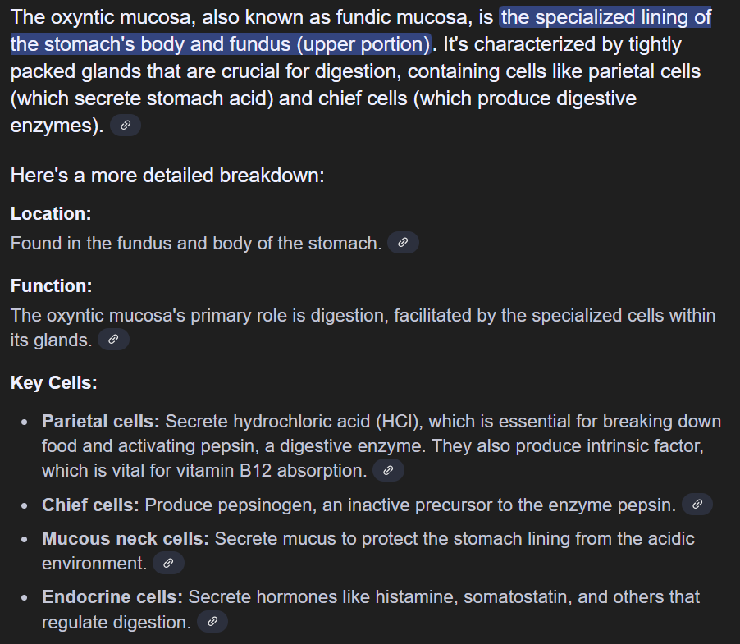Image resolution: width=740 pixels, height=644 pixels.
Task: Click the bold "Chief cells:" label
Action: tap(90, 505)
